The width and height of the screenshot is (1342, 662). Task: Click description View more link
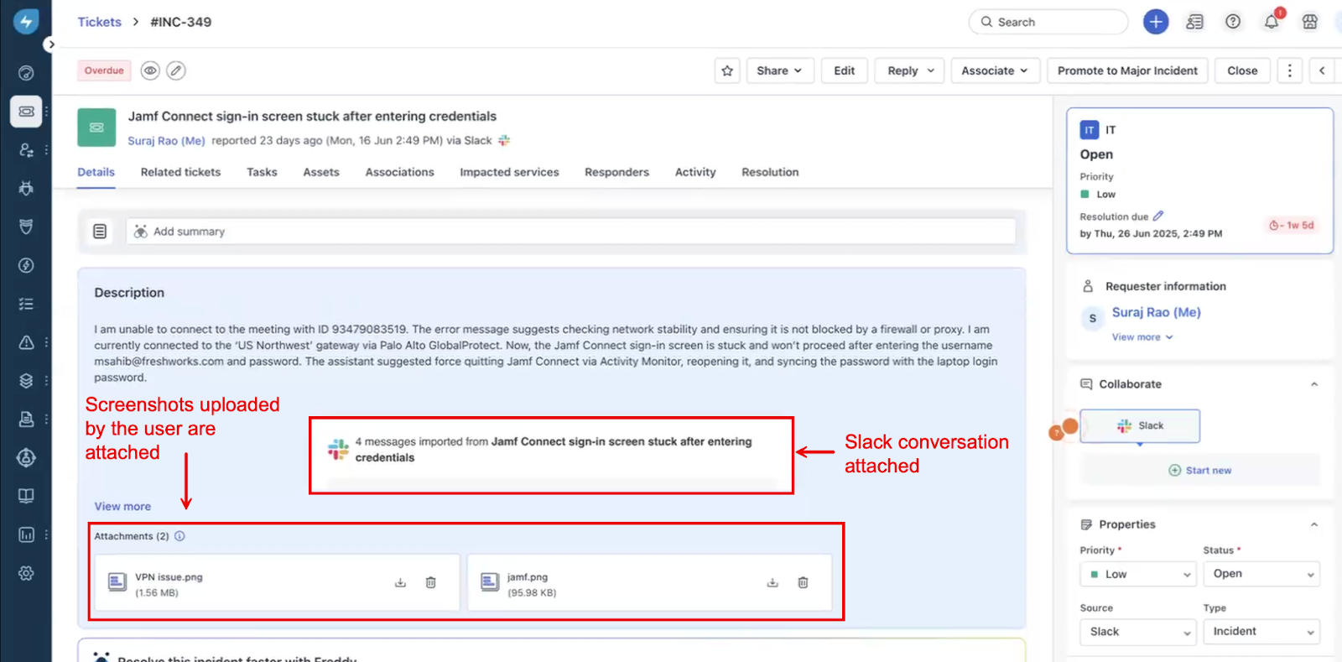coord(122,507)
